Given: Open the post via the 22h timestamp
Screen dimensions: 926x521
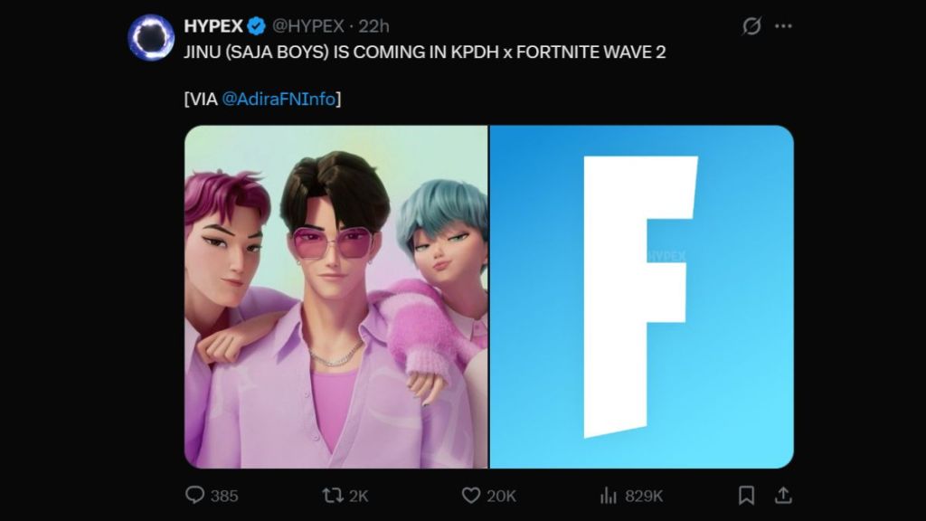Looking at the screenshot, I should point(373,26).
